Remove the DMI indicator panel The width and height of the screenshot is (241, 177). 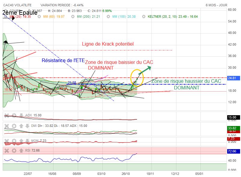[x=7, y=126]
